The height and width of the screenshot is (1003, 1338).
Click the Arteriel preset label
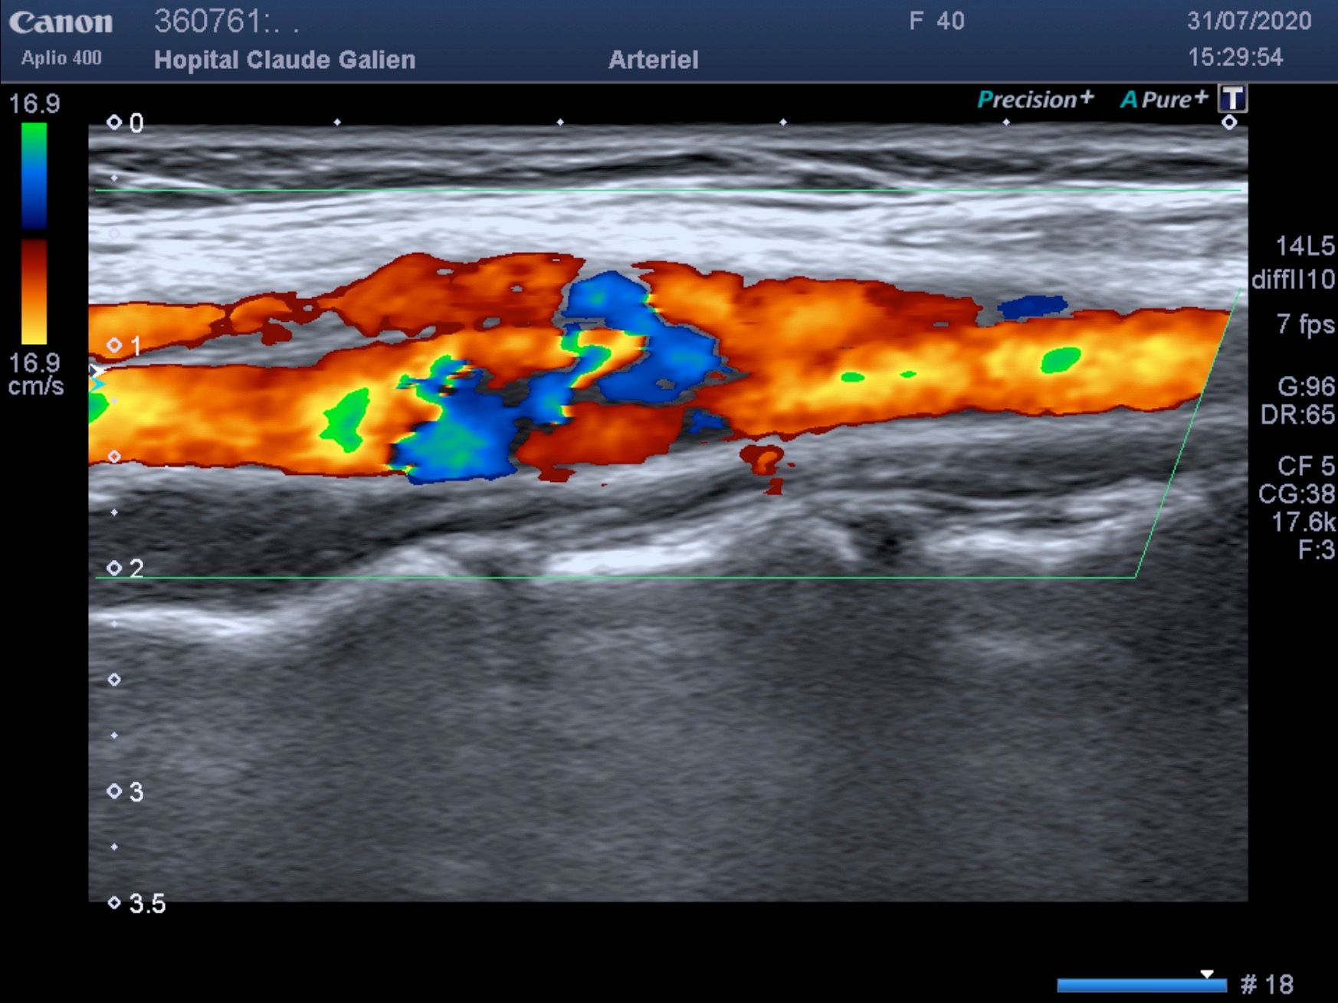pyautogui.click(x=653, y=60)
